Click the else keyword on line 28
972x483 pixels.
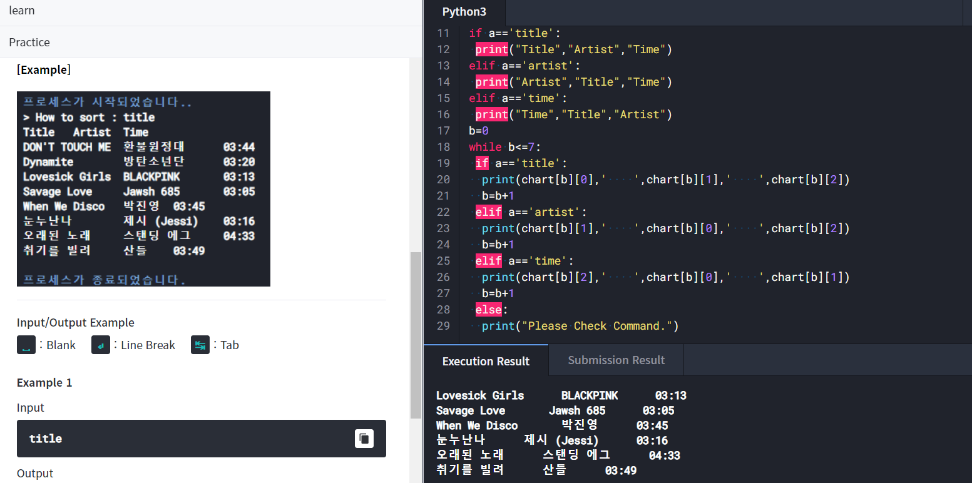click(488, 310)
